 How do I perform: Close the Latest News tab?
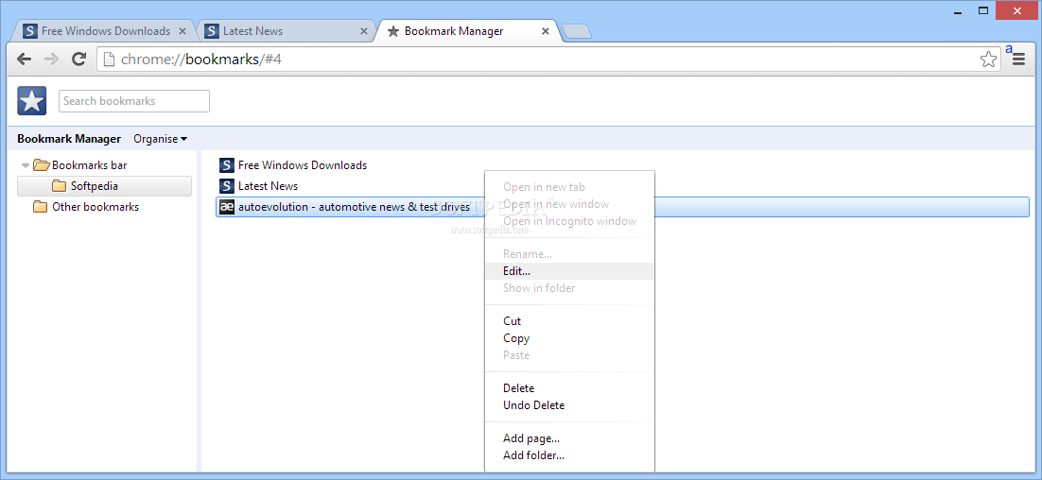click(364, 31)
